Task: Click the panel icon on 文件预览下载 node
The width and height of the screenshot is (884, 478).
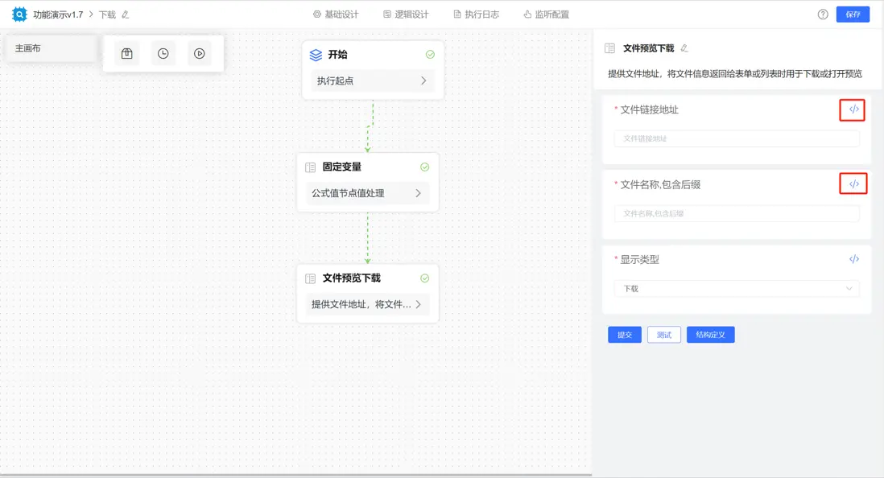Action: coord(310,278)
